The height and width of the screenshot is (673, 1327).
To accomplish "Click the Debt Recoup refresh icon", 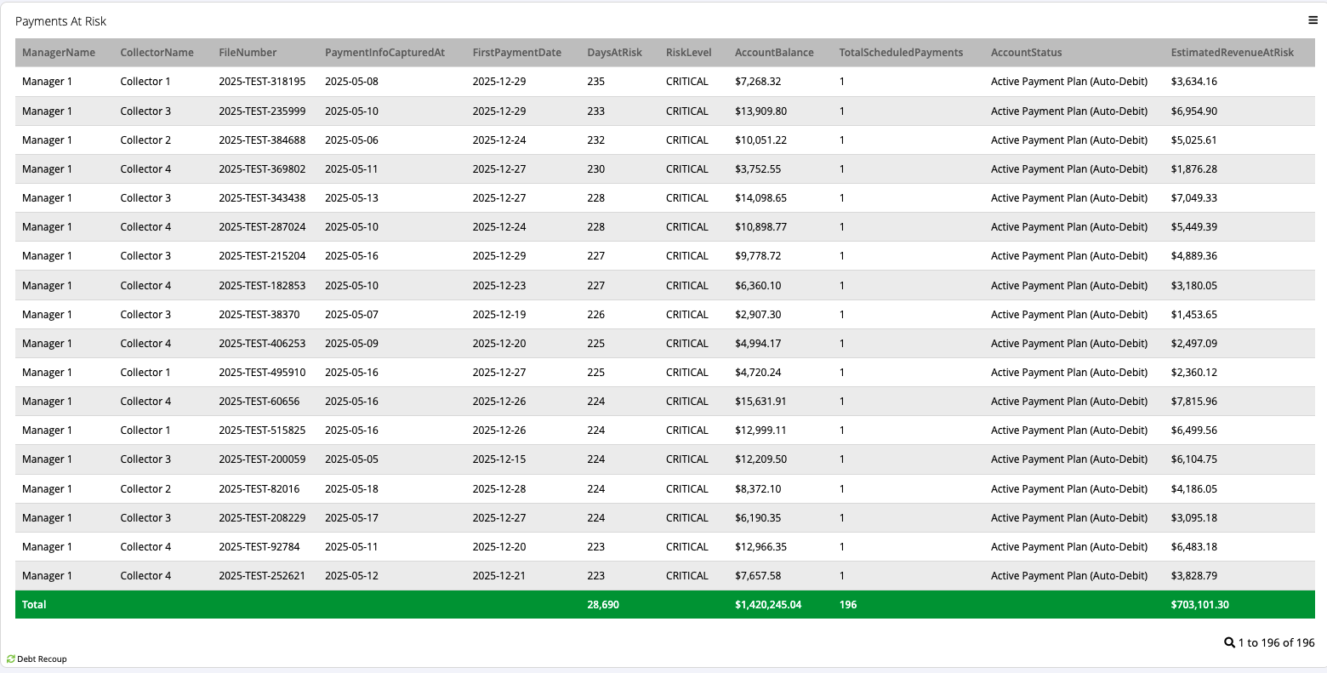I will (11, 659).
